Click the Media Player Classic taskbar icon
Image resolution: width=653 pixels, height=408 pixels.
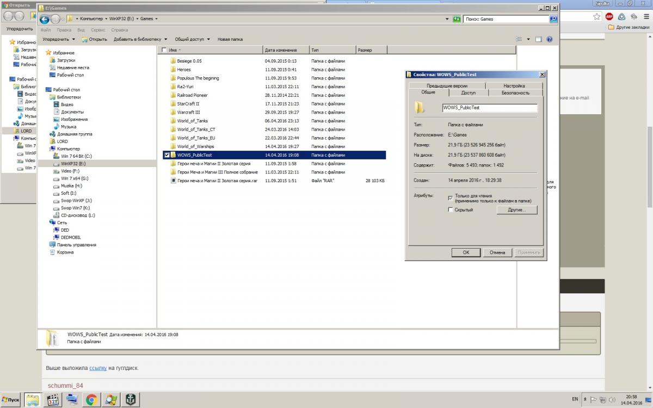coord(53,400)
